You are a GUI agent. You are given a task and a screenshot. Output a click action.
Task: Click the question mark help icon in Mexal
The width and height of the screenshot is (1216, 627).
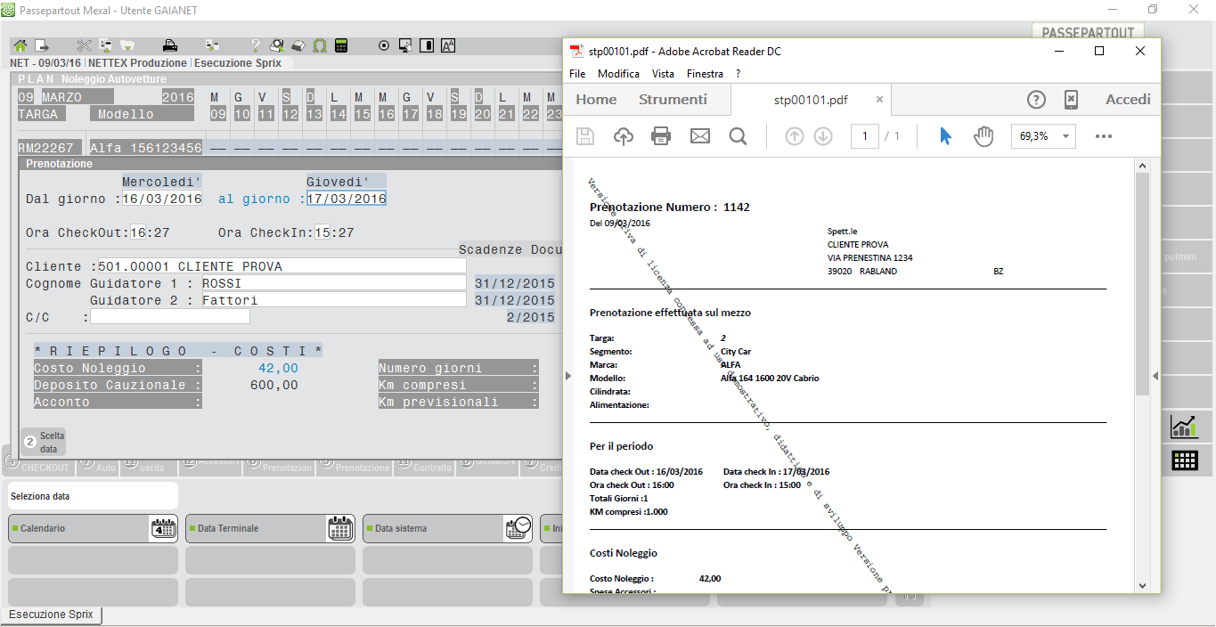(256, 45)
